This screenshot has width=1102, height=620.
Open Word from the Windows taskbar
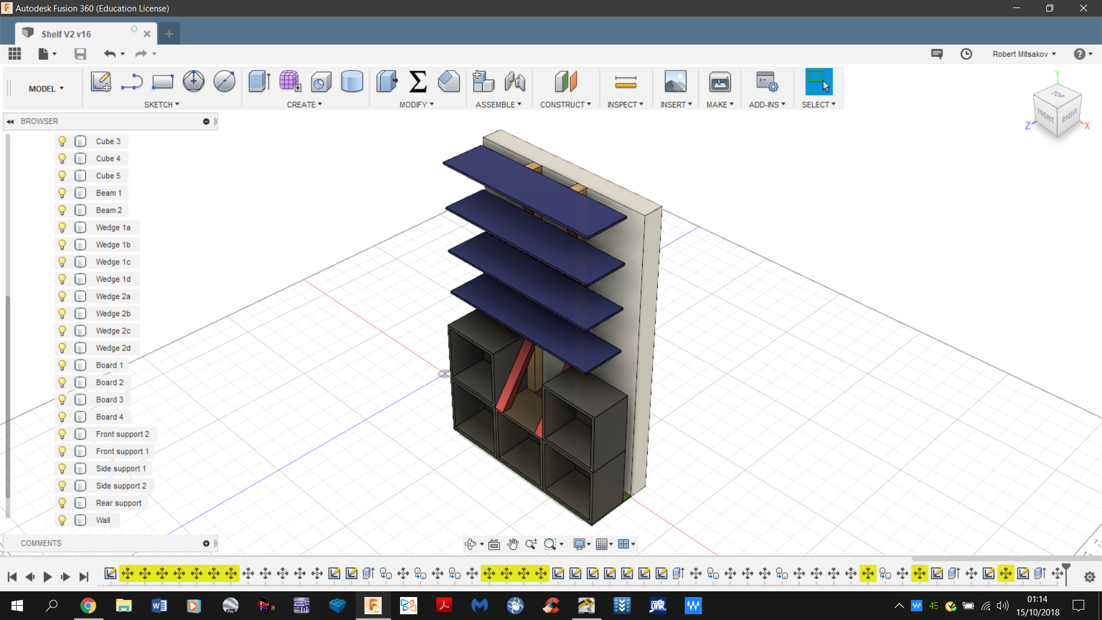(x=159, y=606)
